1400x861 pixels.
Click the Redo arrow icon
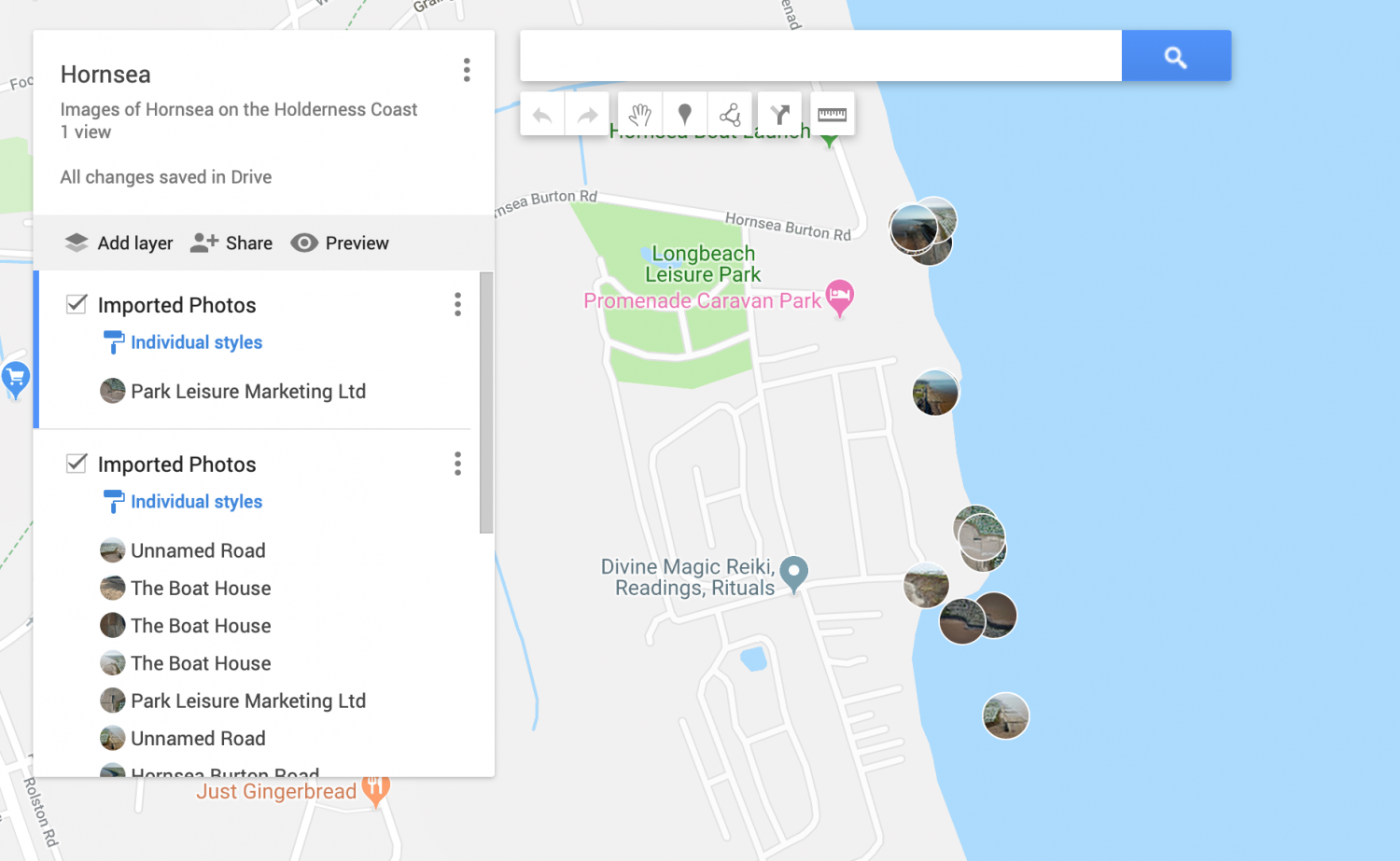click(587, 113)
